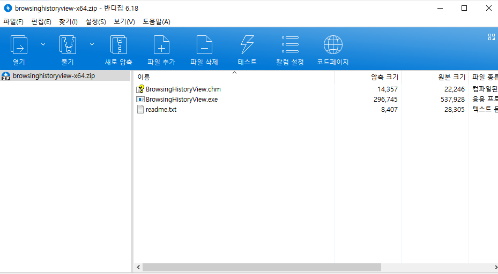Screen dimensions: 498x274
Task: Click the scrollbar right arrow
Action: [495, 268]
